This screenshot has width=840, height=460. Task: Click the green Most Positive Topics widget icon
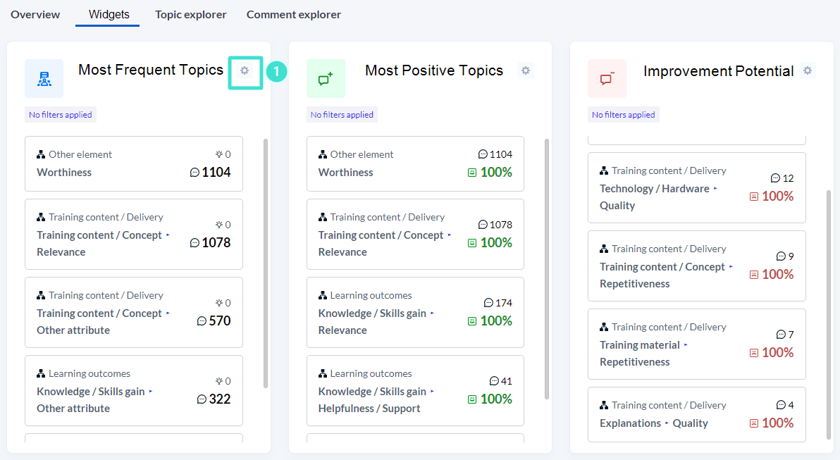click(326, 79)
